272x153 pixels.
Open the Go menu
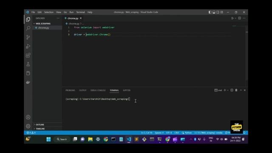pyautogui.click(x=65, y=12)
